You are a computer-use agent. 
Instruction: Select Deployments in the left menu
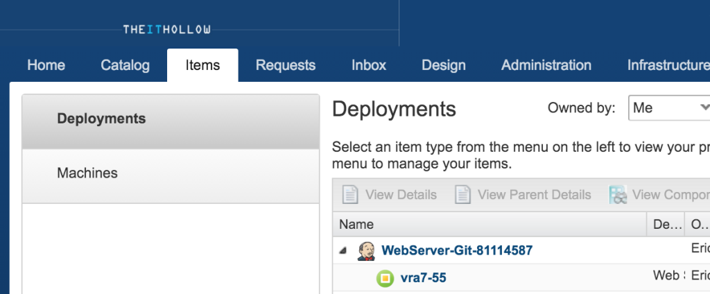[x=171, y=122]
